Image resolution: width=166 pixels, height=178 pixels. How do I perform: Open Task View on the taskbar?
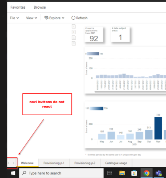pyautogui.click(x=110, y=173)
